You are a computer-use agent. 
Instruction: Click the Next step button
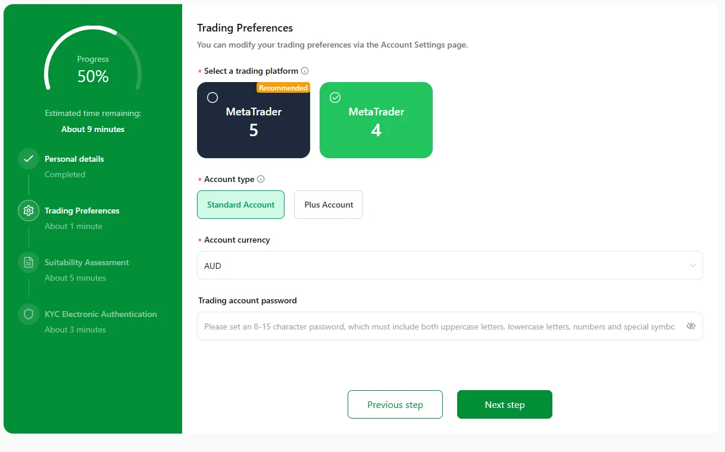tap(505, 404)
